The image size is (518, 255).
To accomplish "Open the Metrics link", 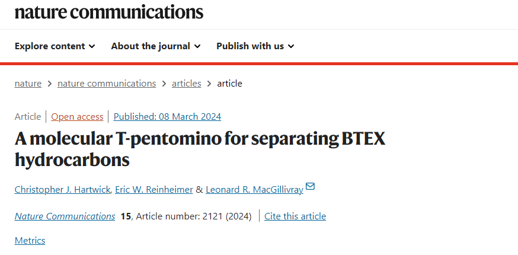I will click(30, 240).
